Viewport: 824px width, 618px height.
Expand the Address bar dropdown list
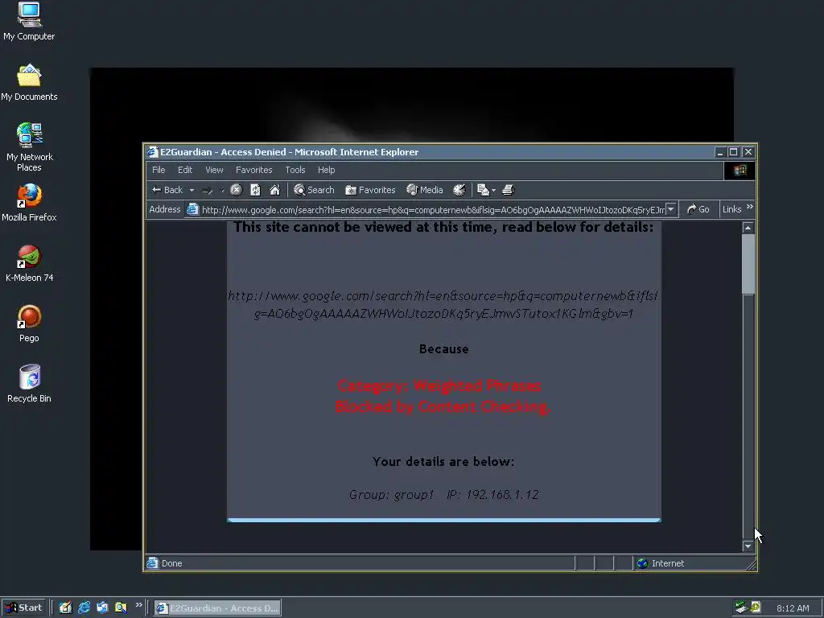click(671, 210)
